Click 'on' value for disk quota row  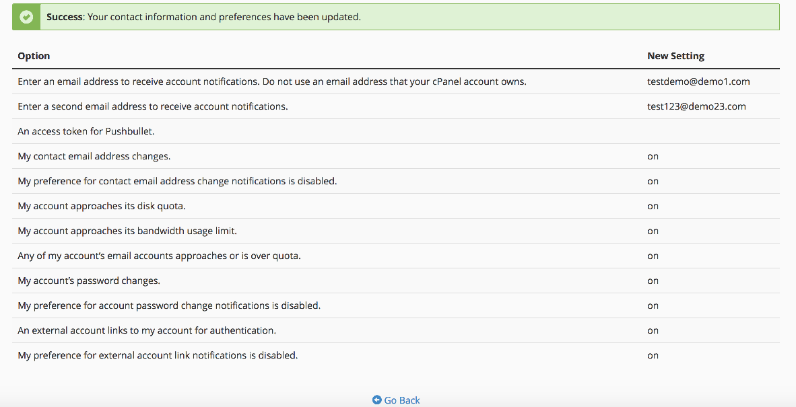point(653,206)
